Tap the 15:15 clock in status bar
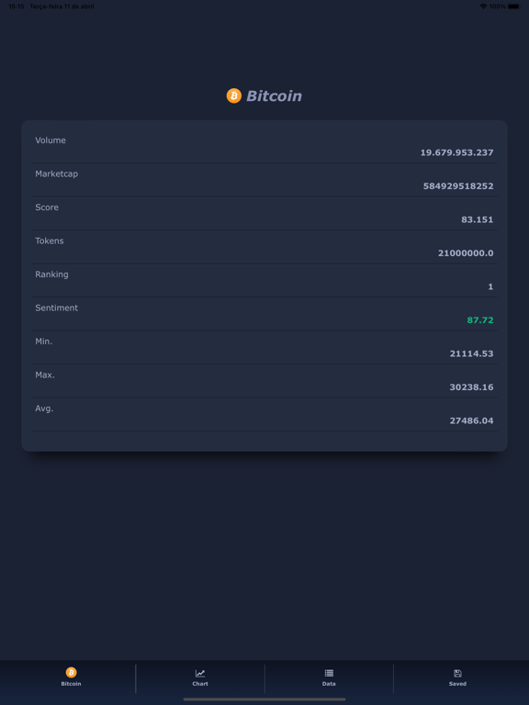 (17, 6)
